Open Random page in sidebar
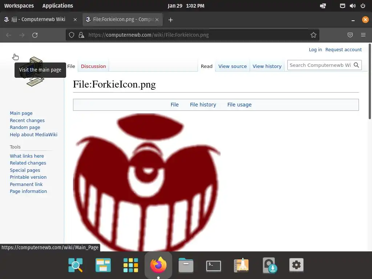Screen dimensions: 372x279 (x=25, y=128)
